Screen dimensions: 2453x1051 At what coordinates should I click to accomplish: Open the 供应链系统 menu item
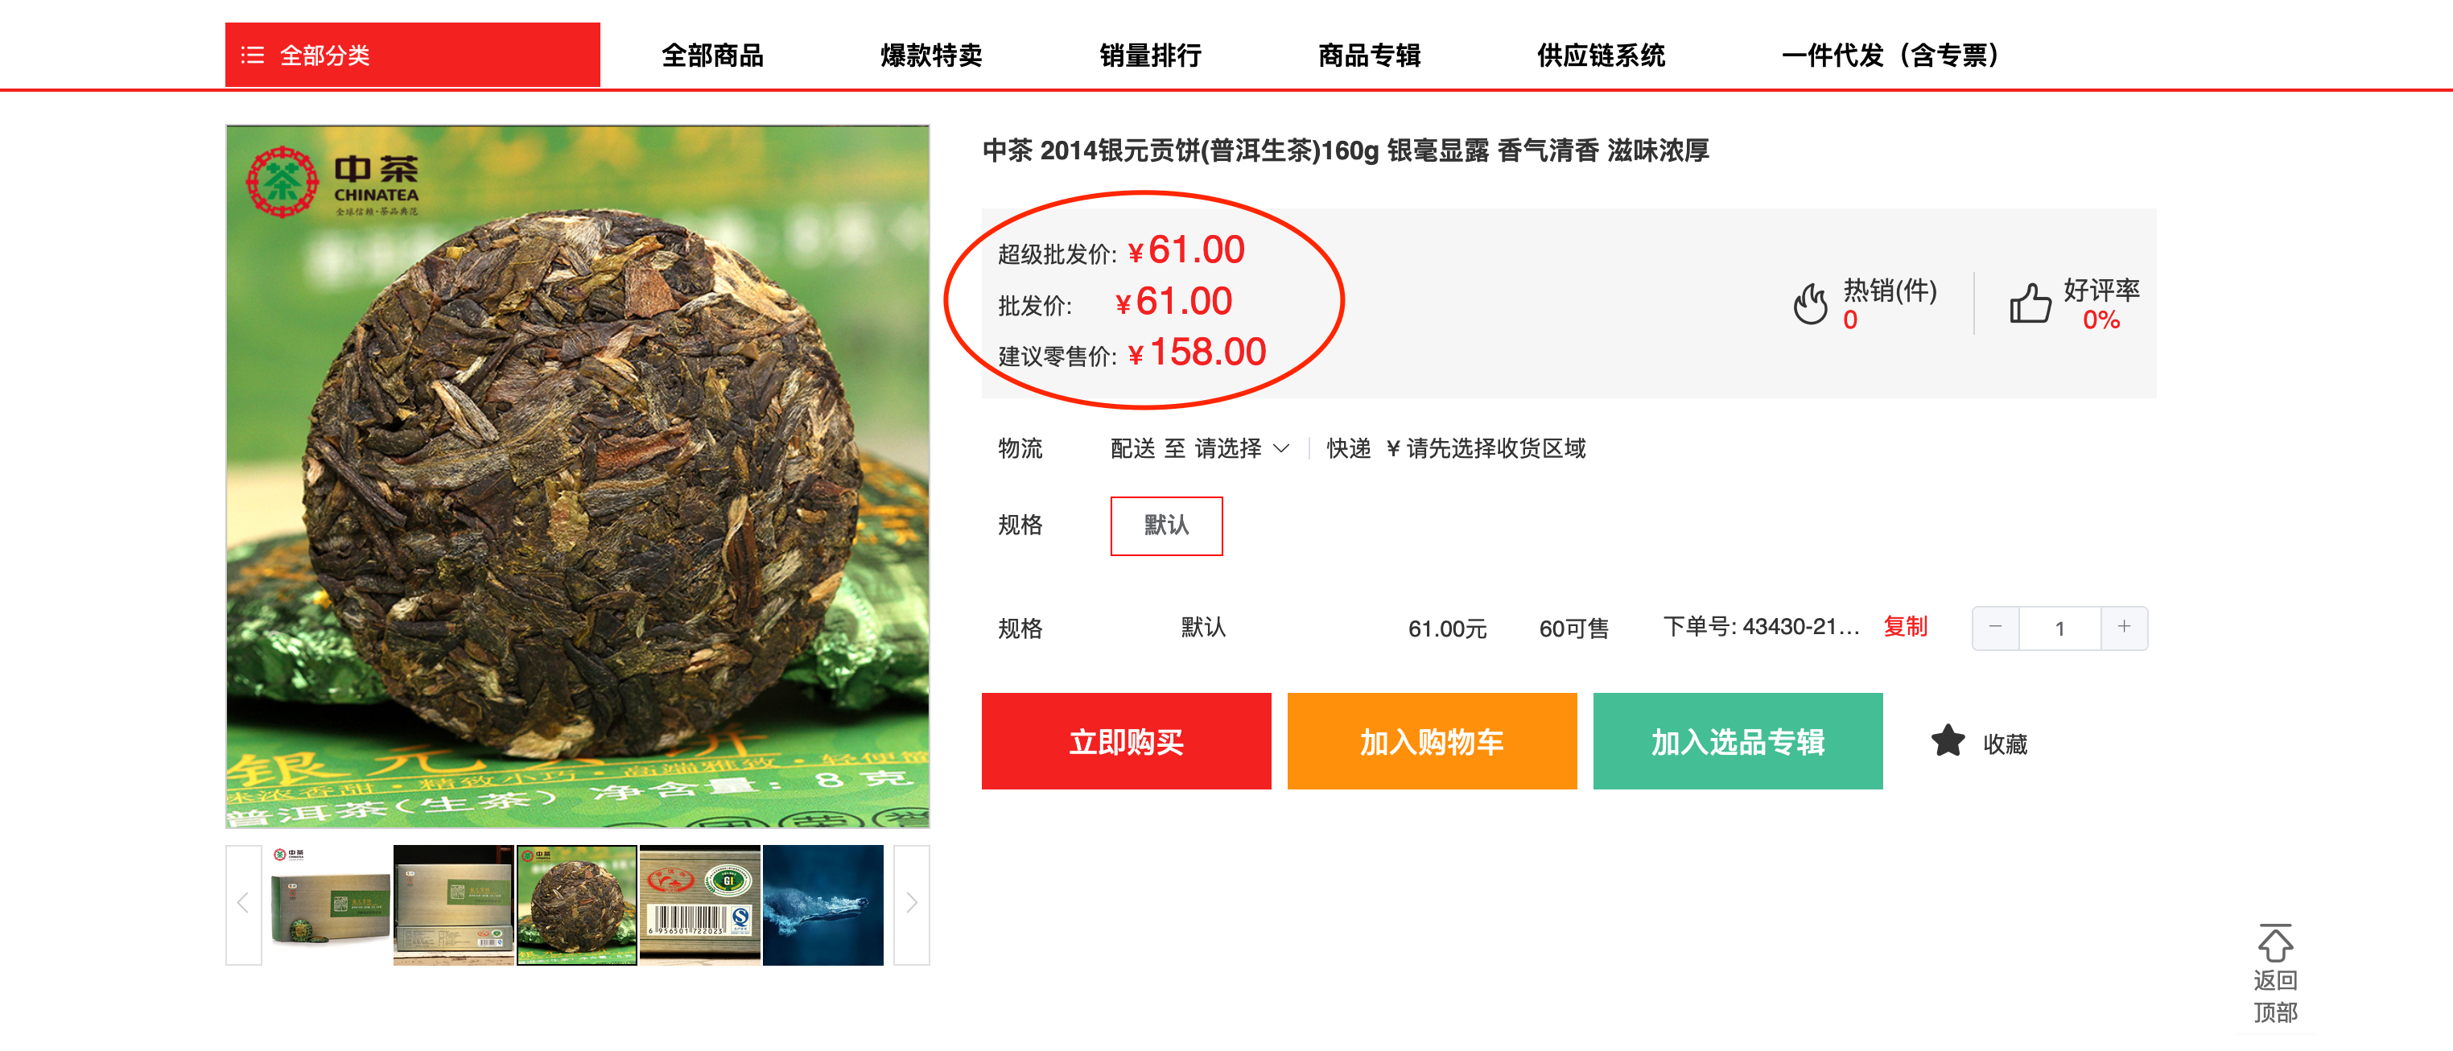[1601, 56]
